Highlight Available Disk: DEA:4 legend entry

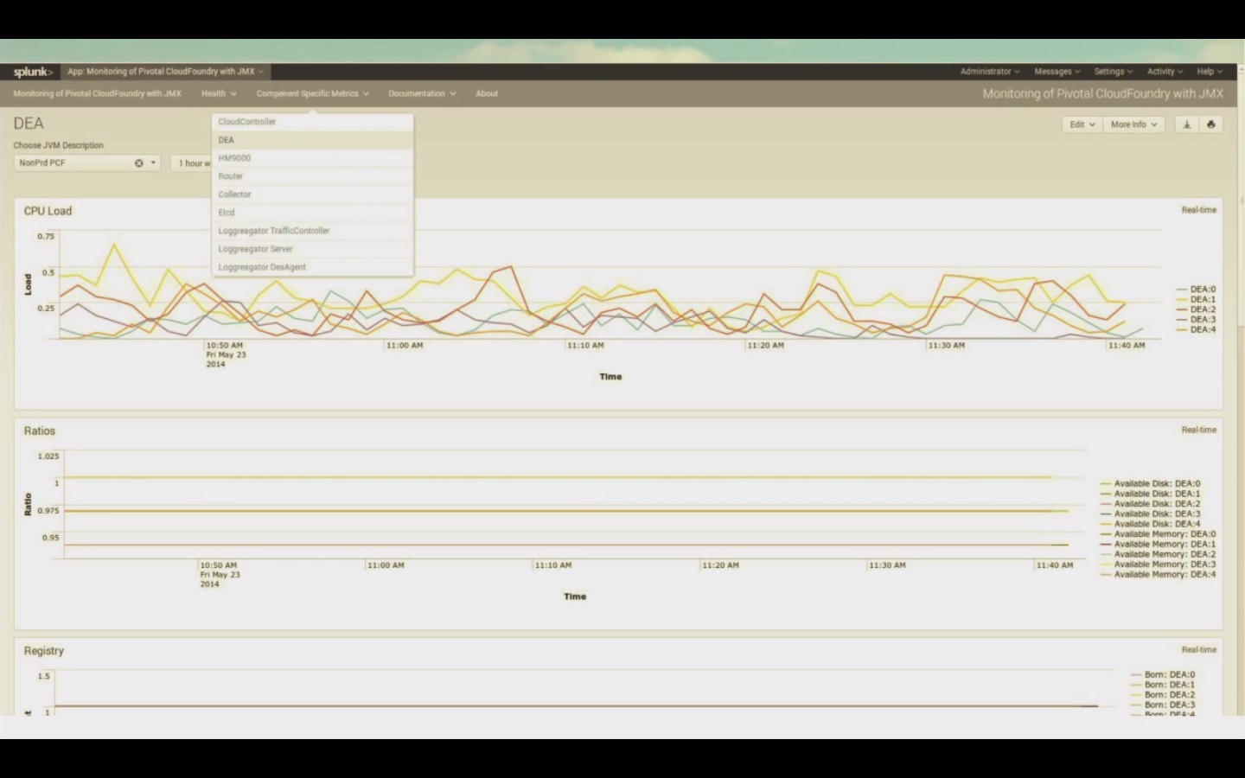1151,524
